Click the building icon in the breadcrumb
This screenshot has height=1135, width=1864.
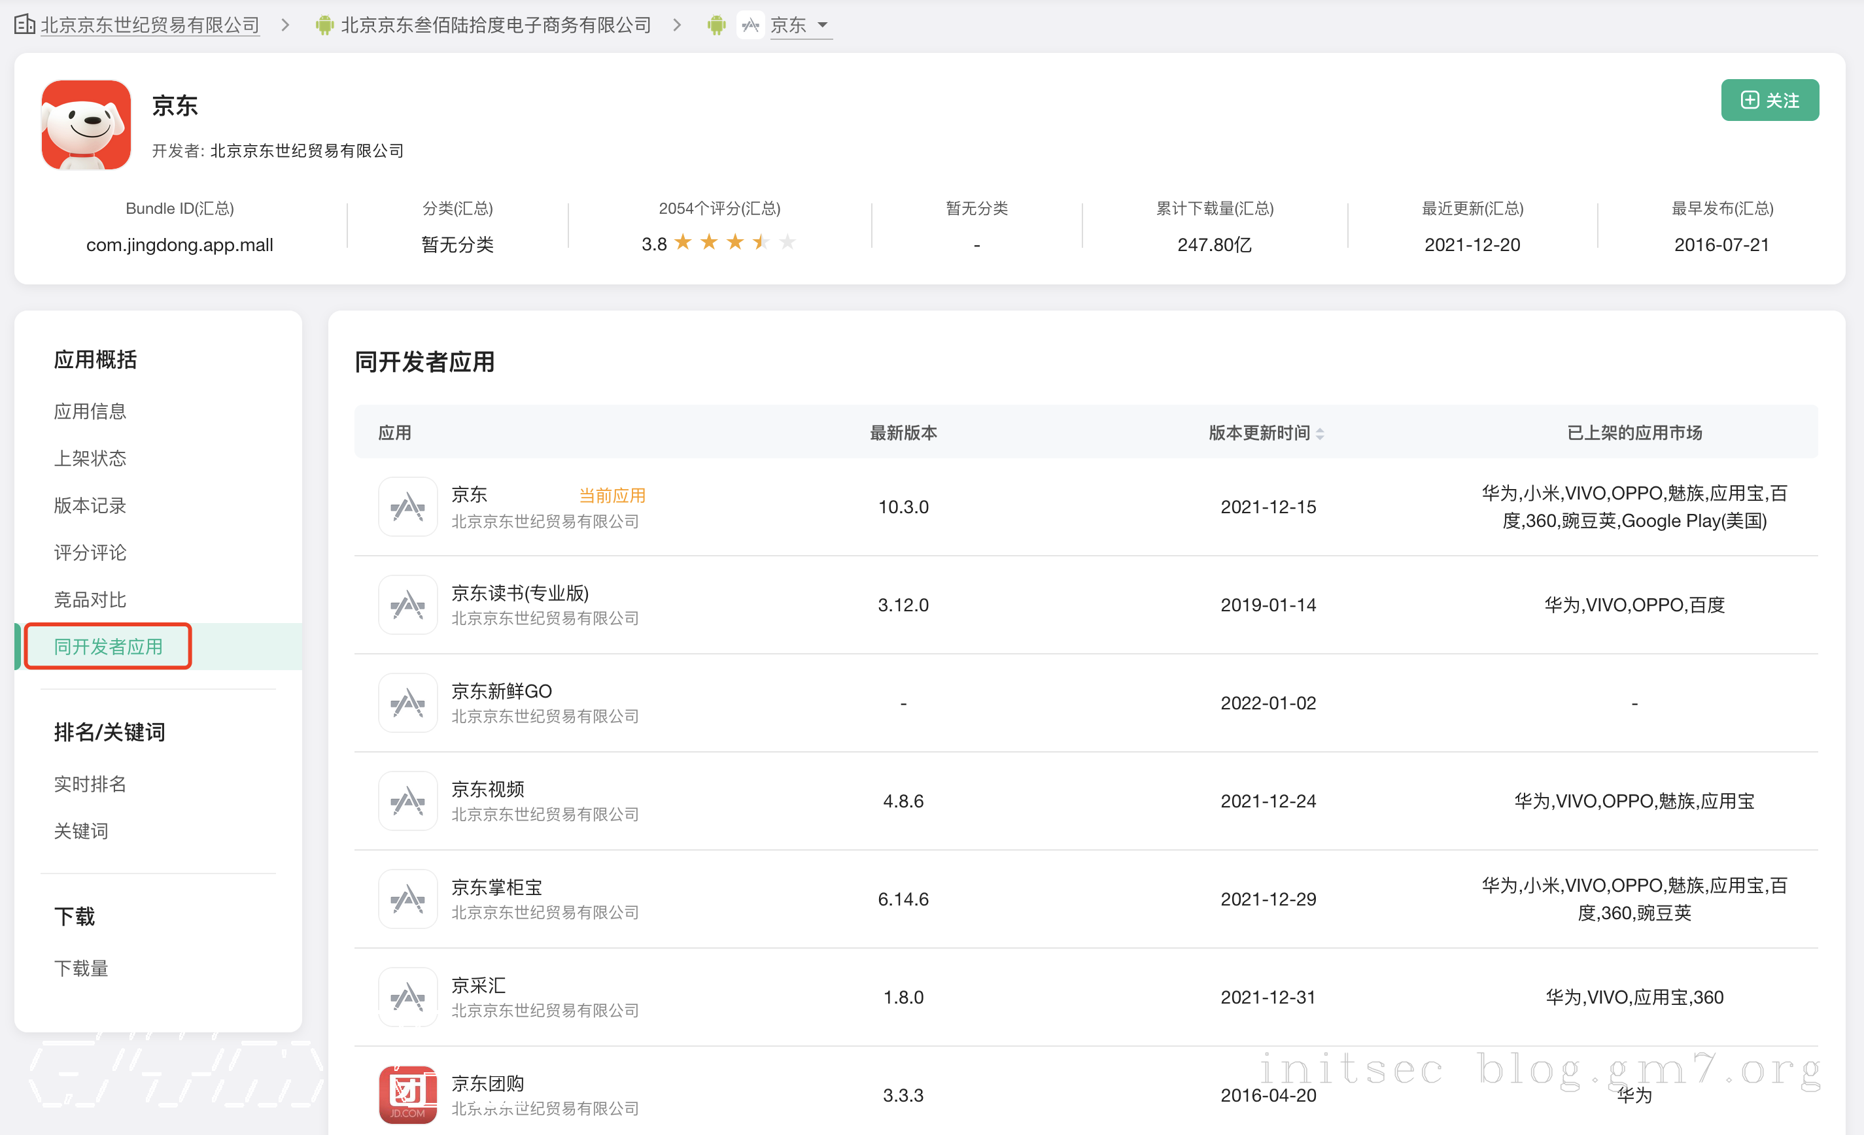[x=24, y=24]
